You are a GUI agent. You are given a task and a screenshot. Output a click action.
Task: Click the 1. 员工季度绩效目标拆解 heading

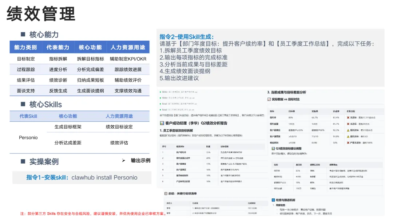click(176, 130)
